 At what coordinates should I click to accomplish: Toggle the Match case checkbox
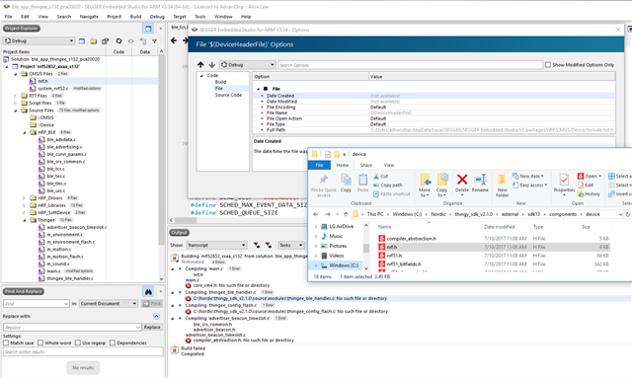[6, 342]
